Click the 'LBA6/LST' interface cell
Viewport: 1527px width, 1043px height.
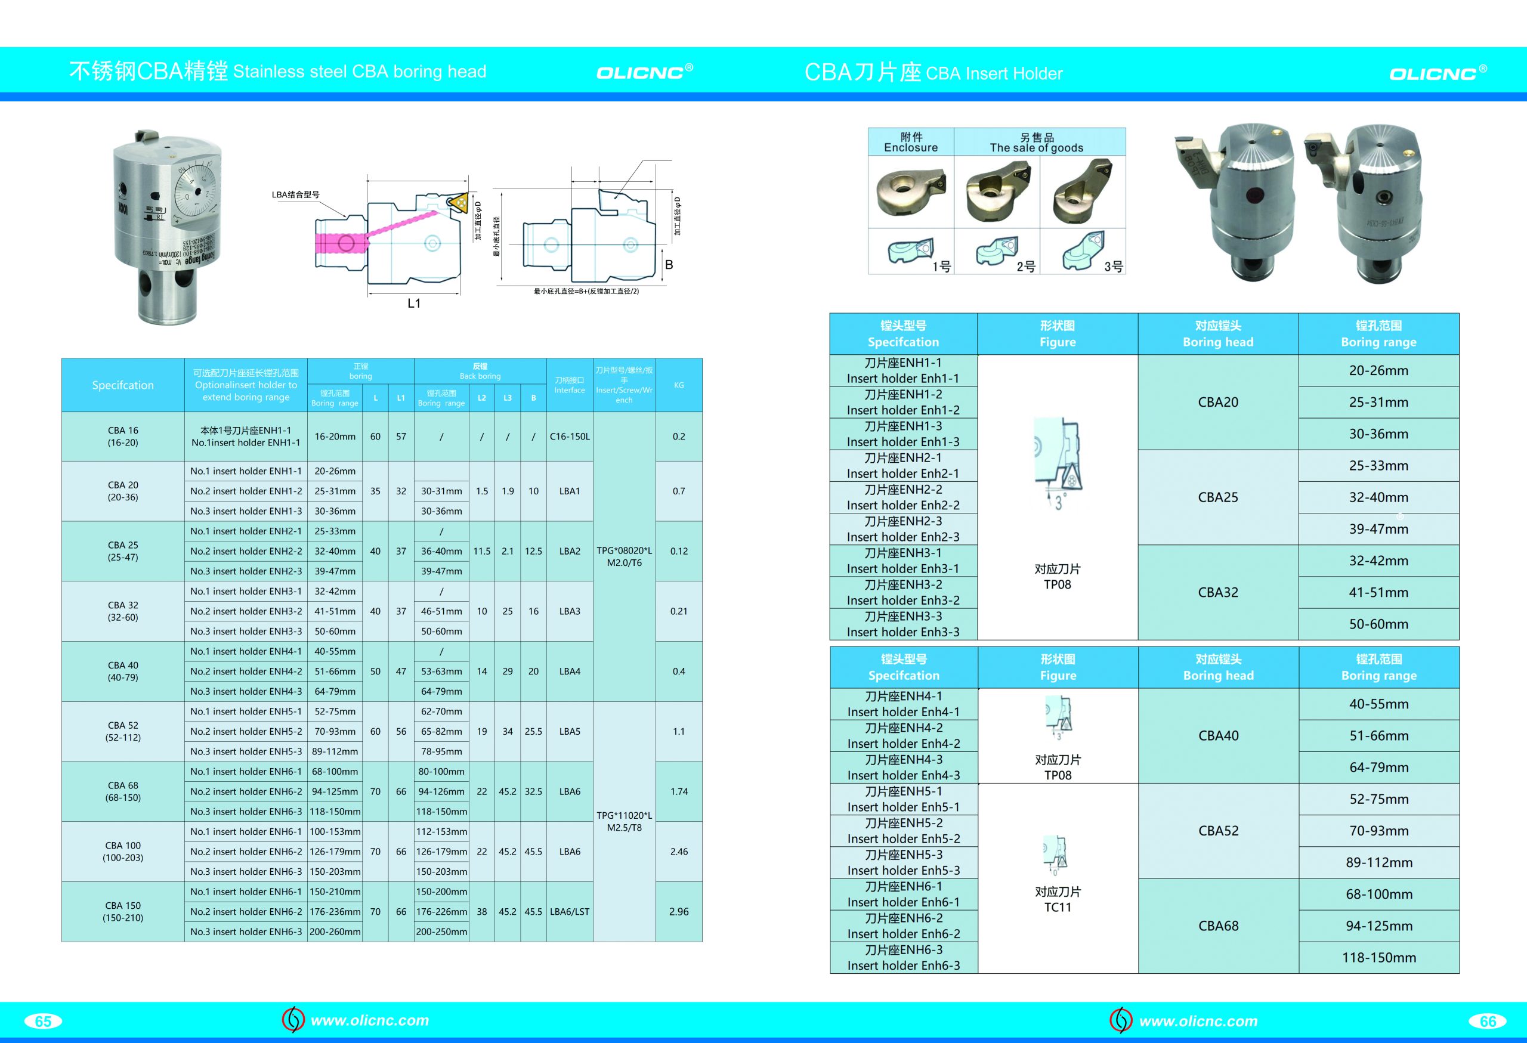(570, 912)
